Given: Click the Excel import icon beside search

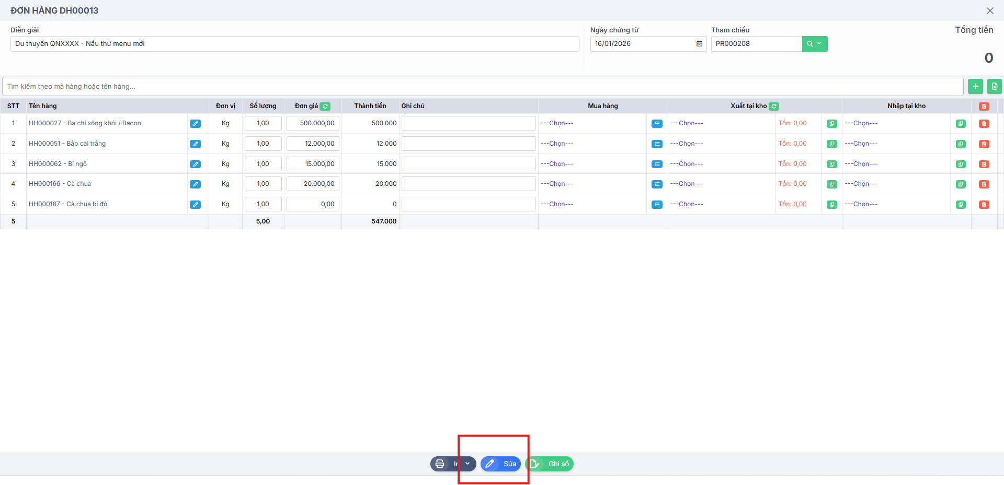Looking at the screenshot, I should (994, 87).
